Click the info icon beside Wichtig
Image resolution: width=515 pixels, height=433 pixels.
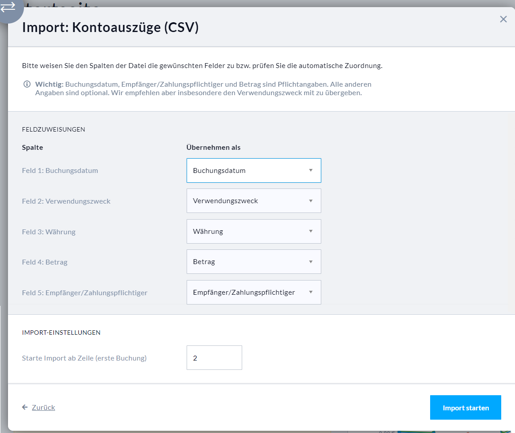pos(27,84)
